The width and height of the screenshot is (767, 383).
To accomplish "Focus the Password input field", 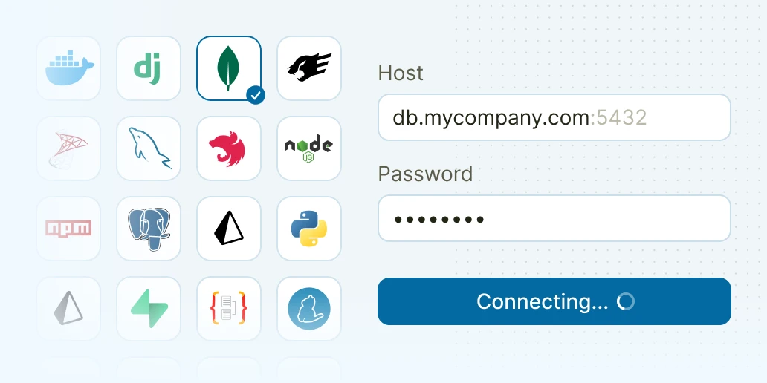I will pos(554,218).
